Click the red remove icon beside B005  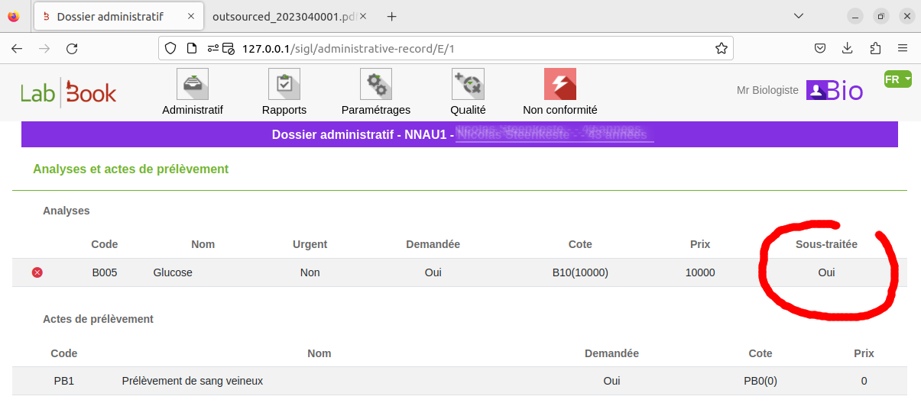point(37,272)
